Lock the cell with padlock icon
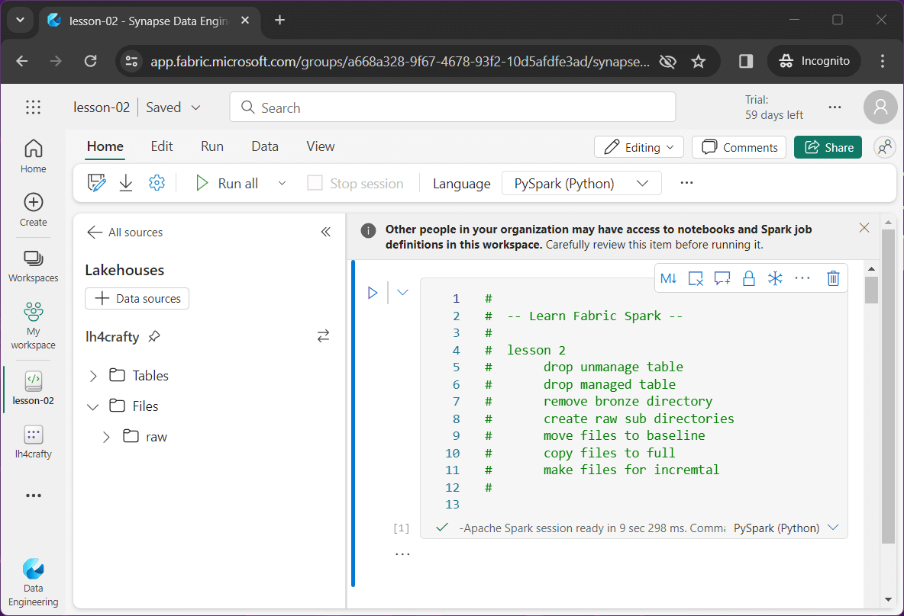This screenshot has width=904, height=616. click(x=748, y=278)
